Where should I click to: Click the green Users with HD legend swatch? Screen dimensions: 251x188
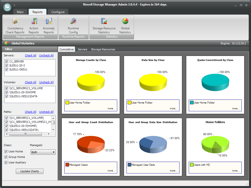pos(192,165)
